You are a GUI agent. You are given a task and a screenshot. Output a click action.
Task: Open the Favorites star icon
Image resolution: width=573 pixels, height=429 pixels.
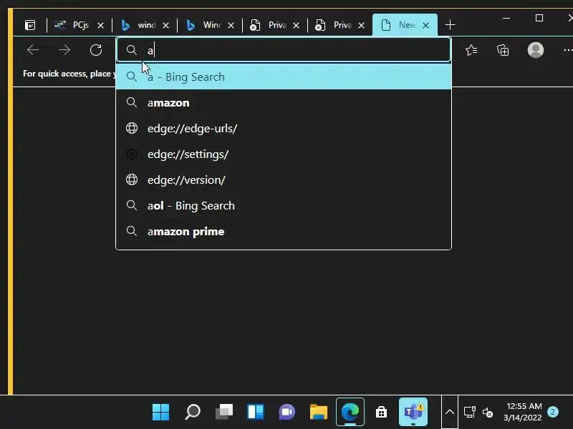coord(471,50)
